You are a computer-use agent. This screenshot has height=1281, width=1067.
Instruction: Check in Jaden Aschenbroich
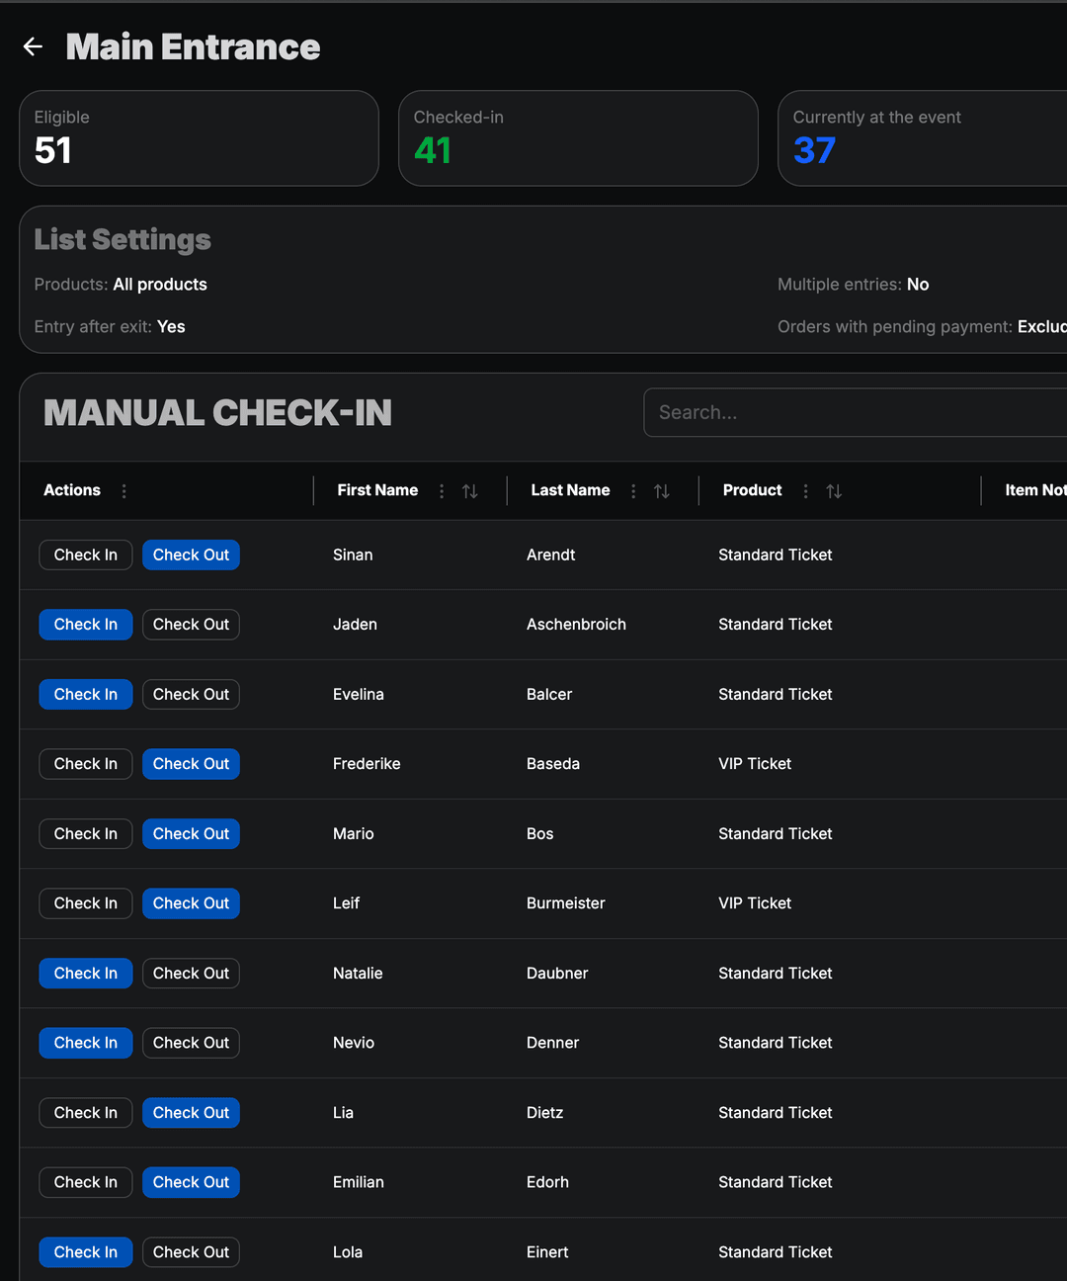[x=86, y=625]
